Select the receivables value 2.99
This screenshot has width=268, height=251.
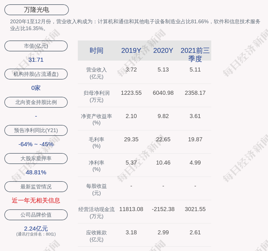click(163, 232)
